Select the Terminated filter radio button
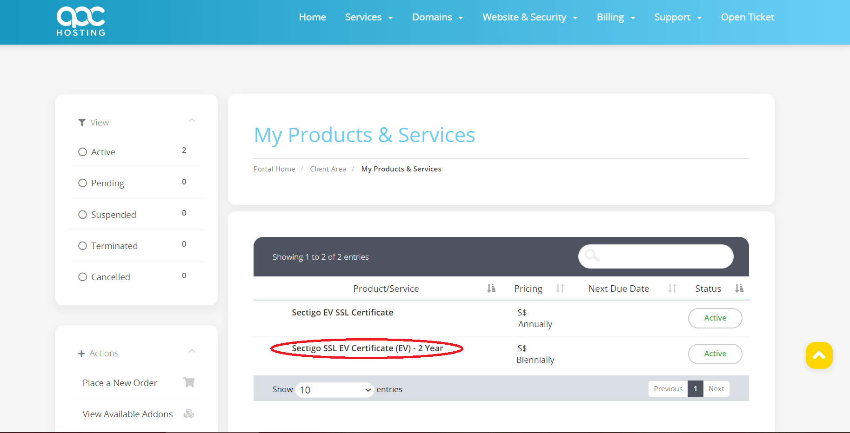This screenshot has width=850, height=433. click(82, 246)
